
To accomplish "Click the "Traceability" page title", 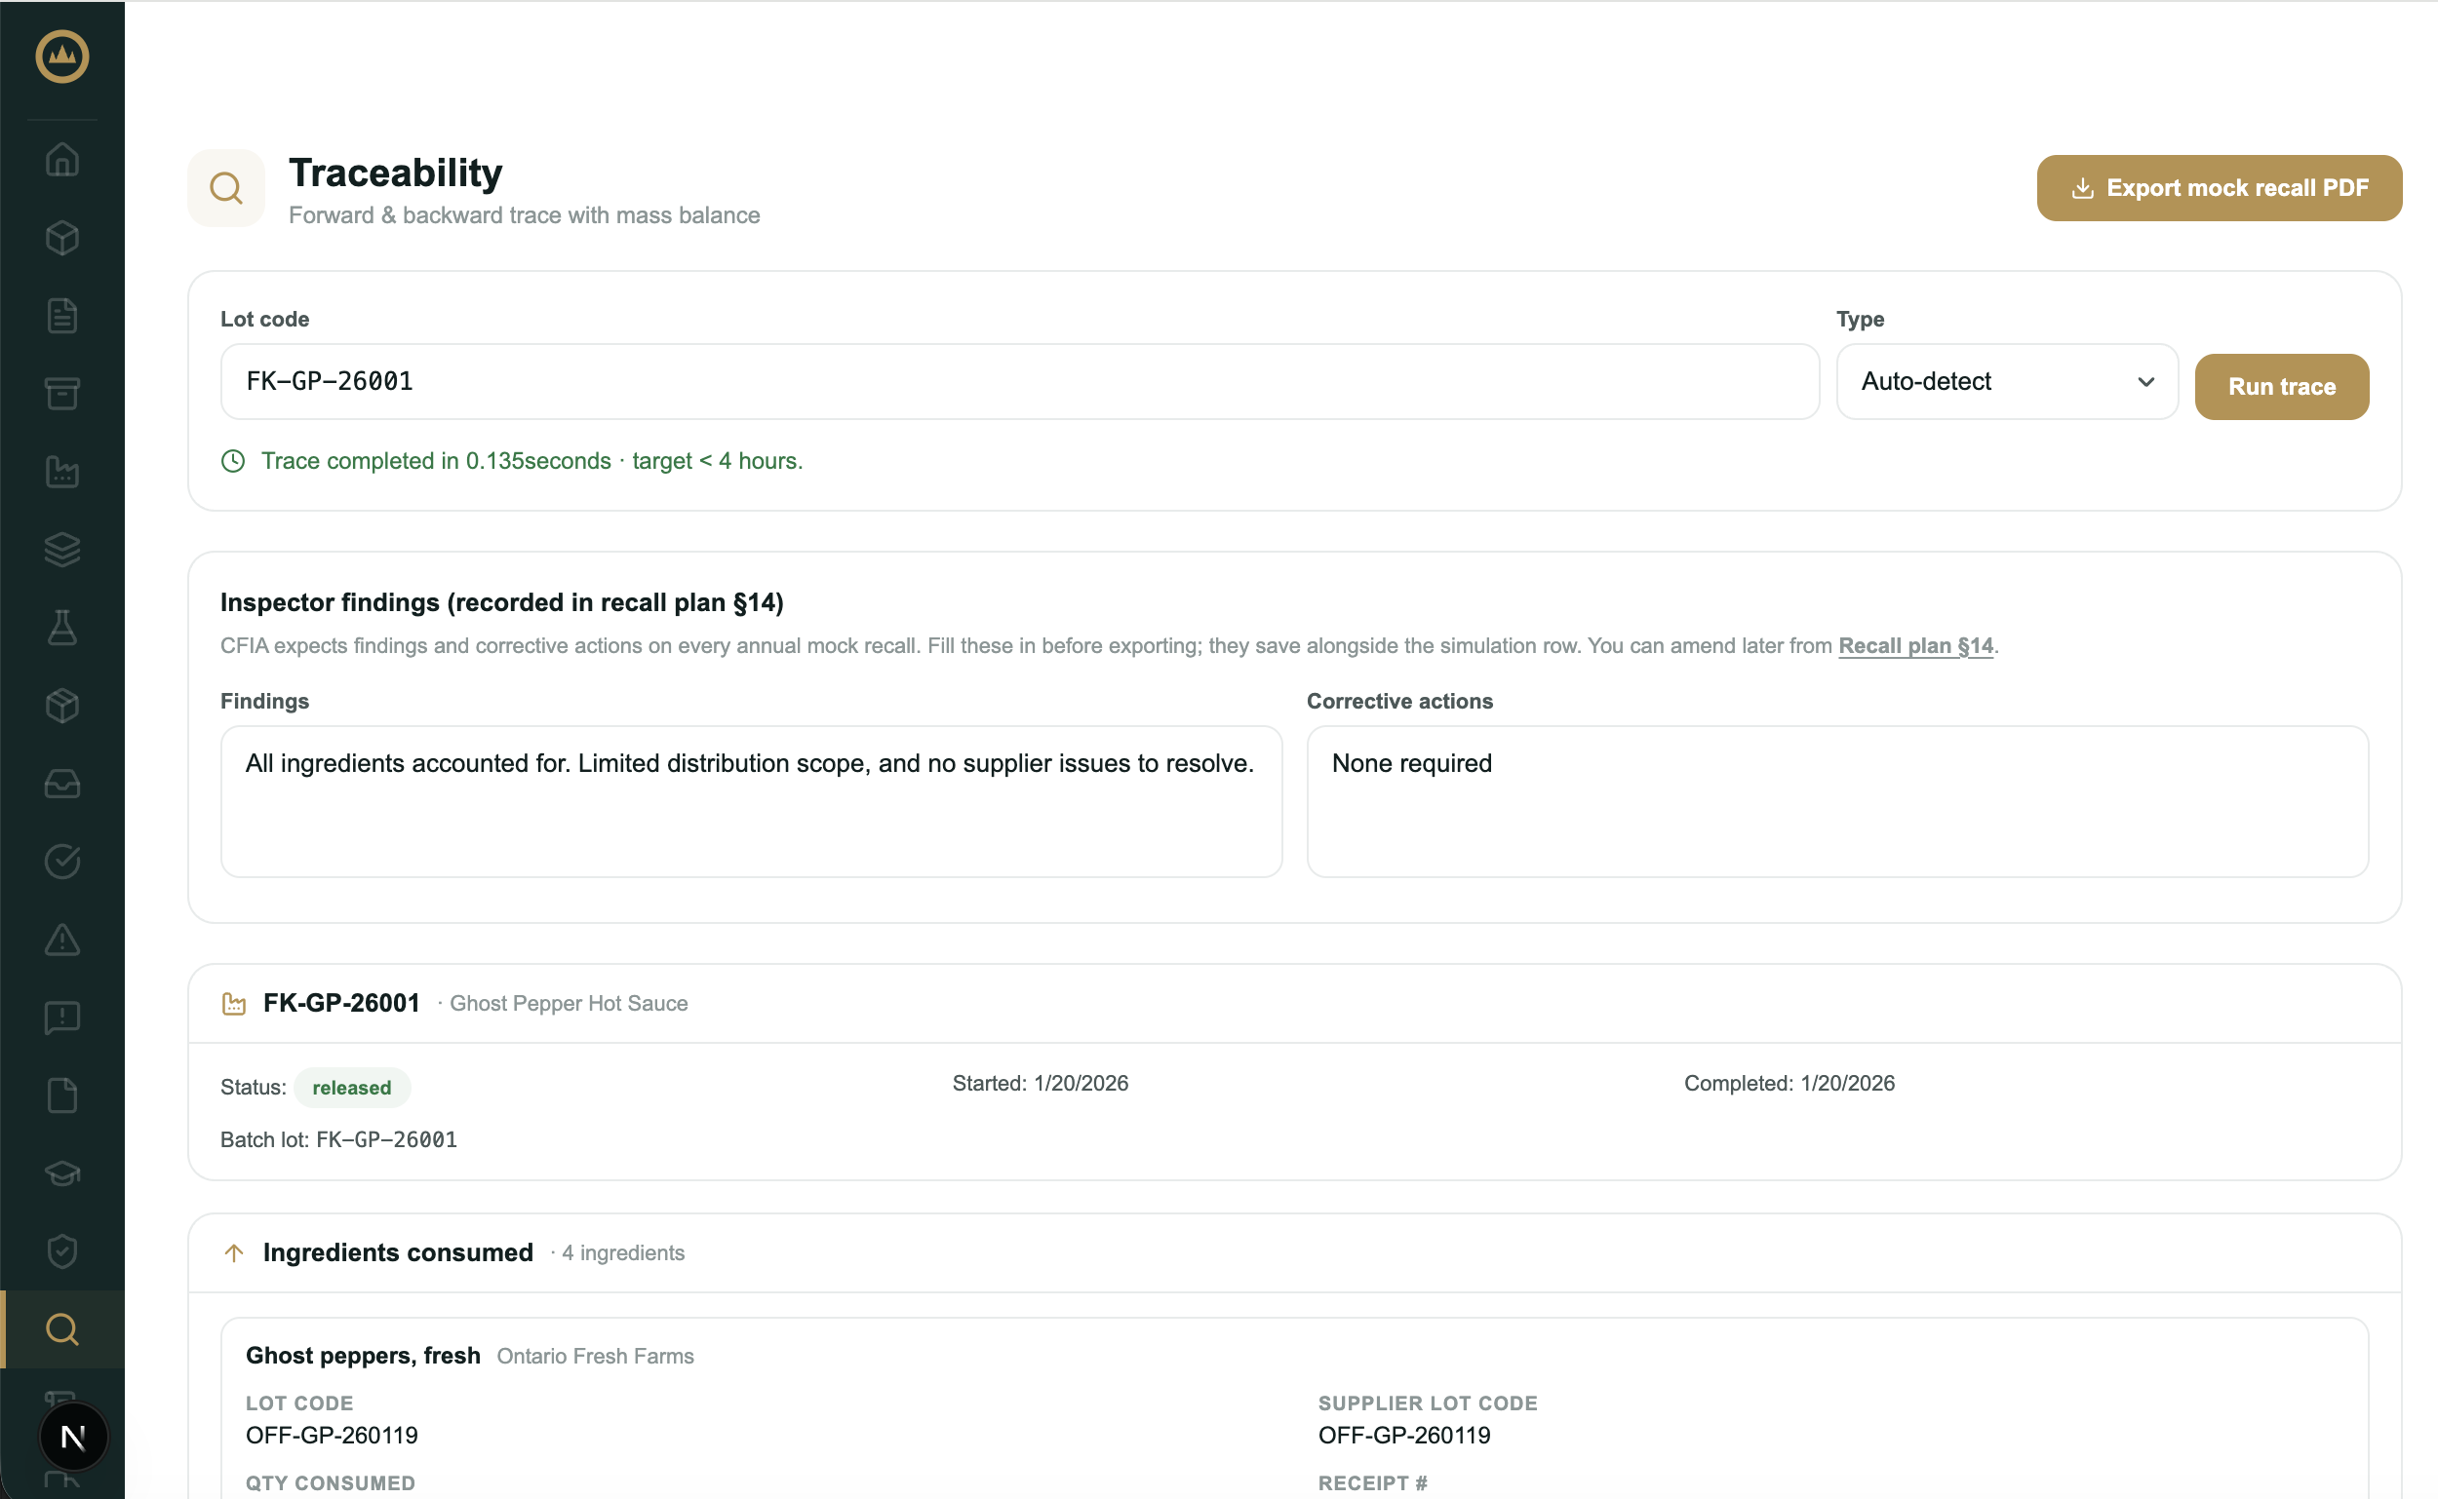I will 396,173.
